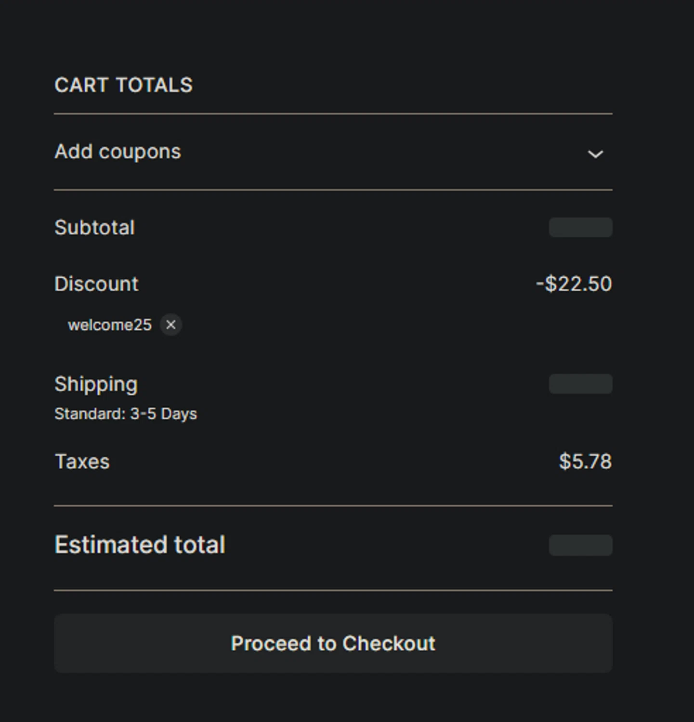Click the Estimated total loading placeholder
This screenshot has height=722, width=694.
pos(581,545)
